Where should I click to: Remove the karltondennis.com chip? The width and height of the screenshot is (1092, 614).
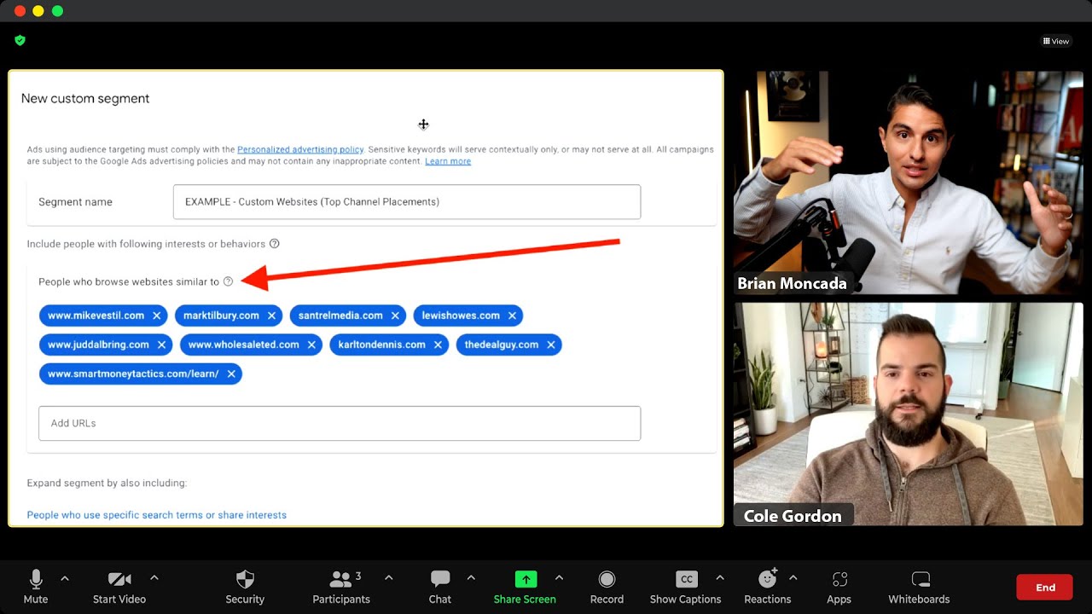click(438, 345)
